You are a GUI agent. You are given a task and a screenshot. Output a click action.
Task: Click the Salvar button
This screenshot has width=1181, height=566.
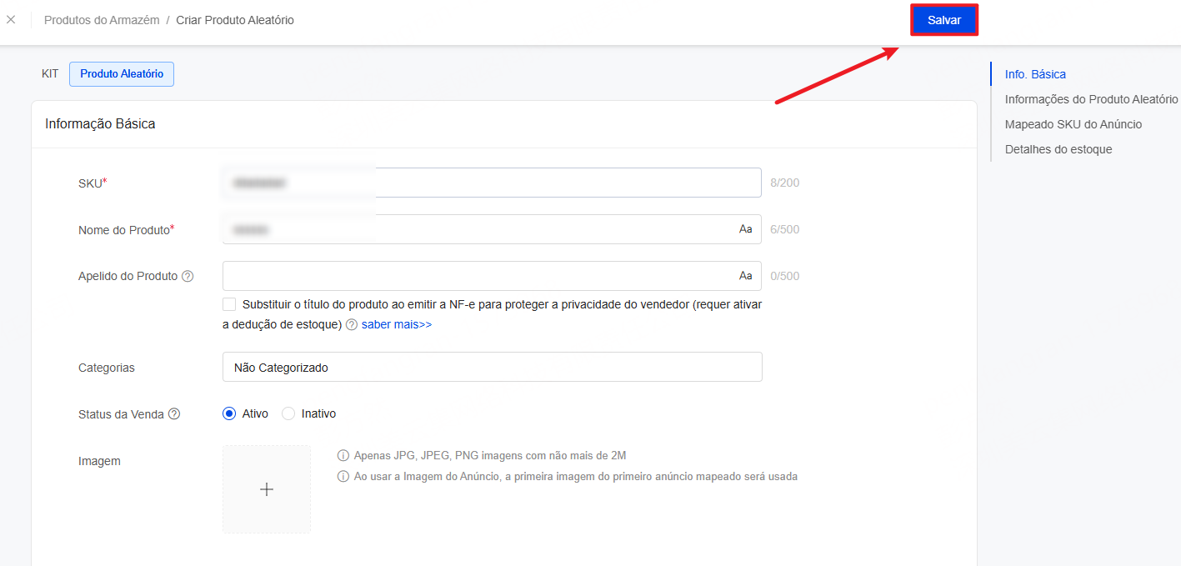coord(944,20)
